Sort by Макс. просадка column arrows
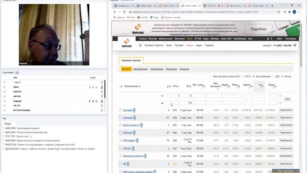Image resolution: width=307 pixels, height=173 pixels. click(x=220, y=86)
